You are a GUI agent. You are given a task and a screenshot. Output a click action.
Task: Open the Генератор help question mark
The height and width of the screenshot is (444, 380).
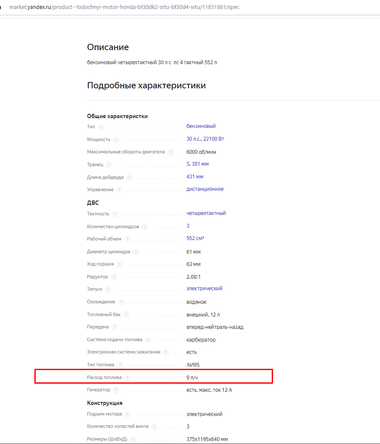click(x=116, y=390)
